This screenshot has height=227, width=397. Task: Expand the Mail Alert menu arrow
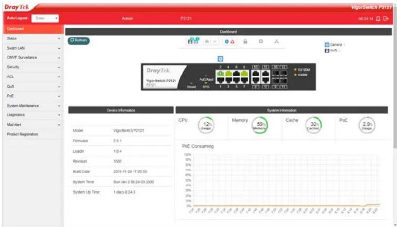pyautogui.click(x=59, y=125)
